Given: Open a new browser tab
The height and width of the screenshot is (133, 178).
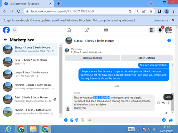Looking at the screenshot, I should click(59, 4).
